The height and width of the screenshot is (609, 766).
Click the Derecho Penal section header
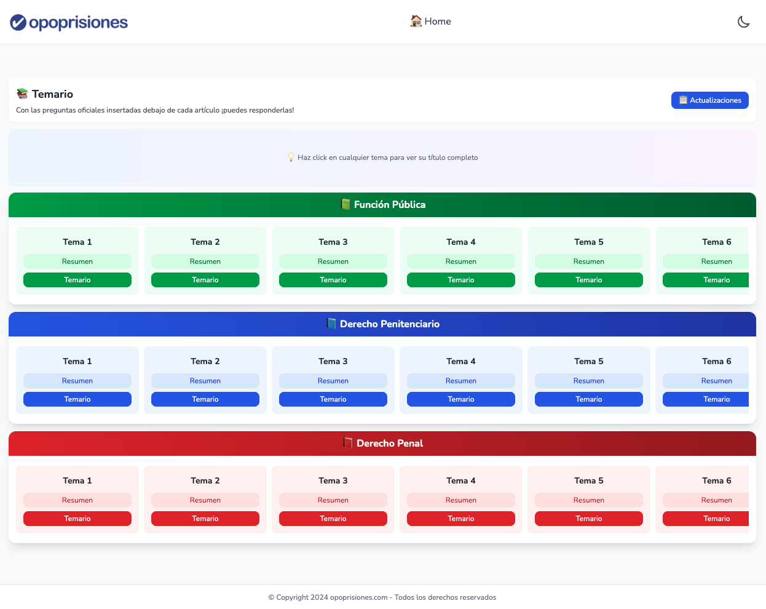390,443
